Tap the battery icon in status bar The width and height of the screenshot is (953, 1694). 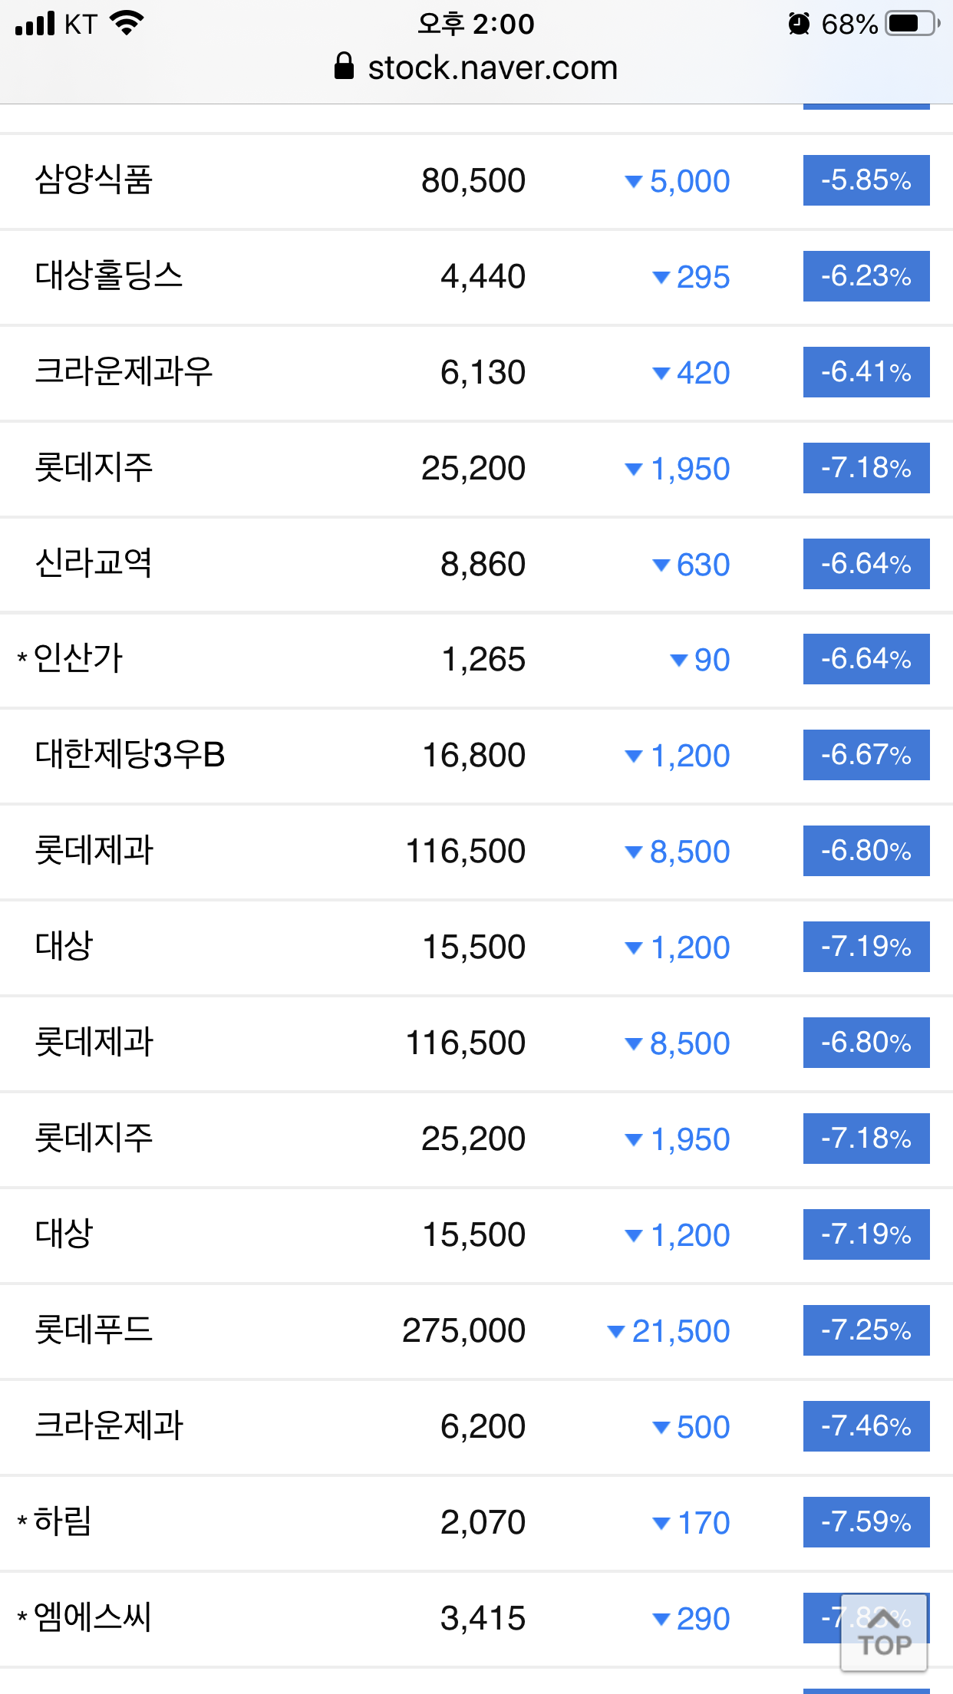point(911,24)
